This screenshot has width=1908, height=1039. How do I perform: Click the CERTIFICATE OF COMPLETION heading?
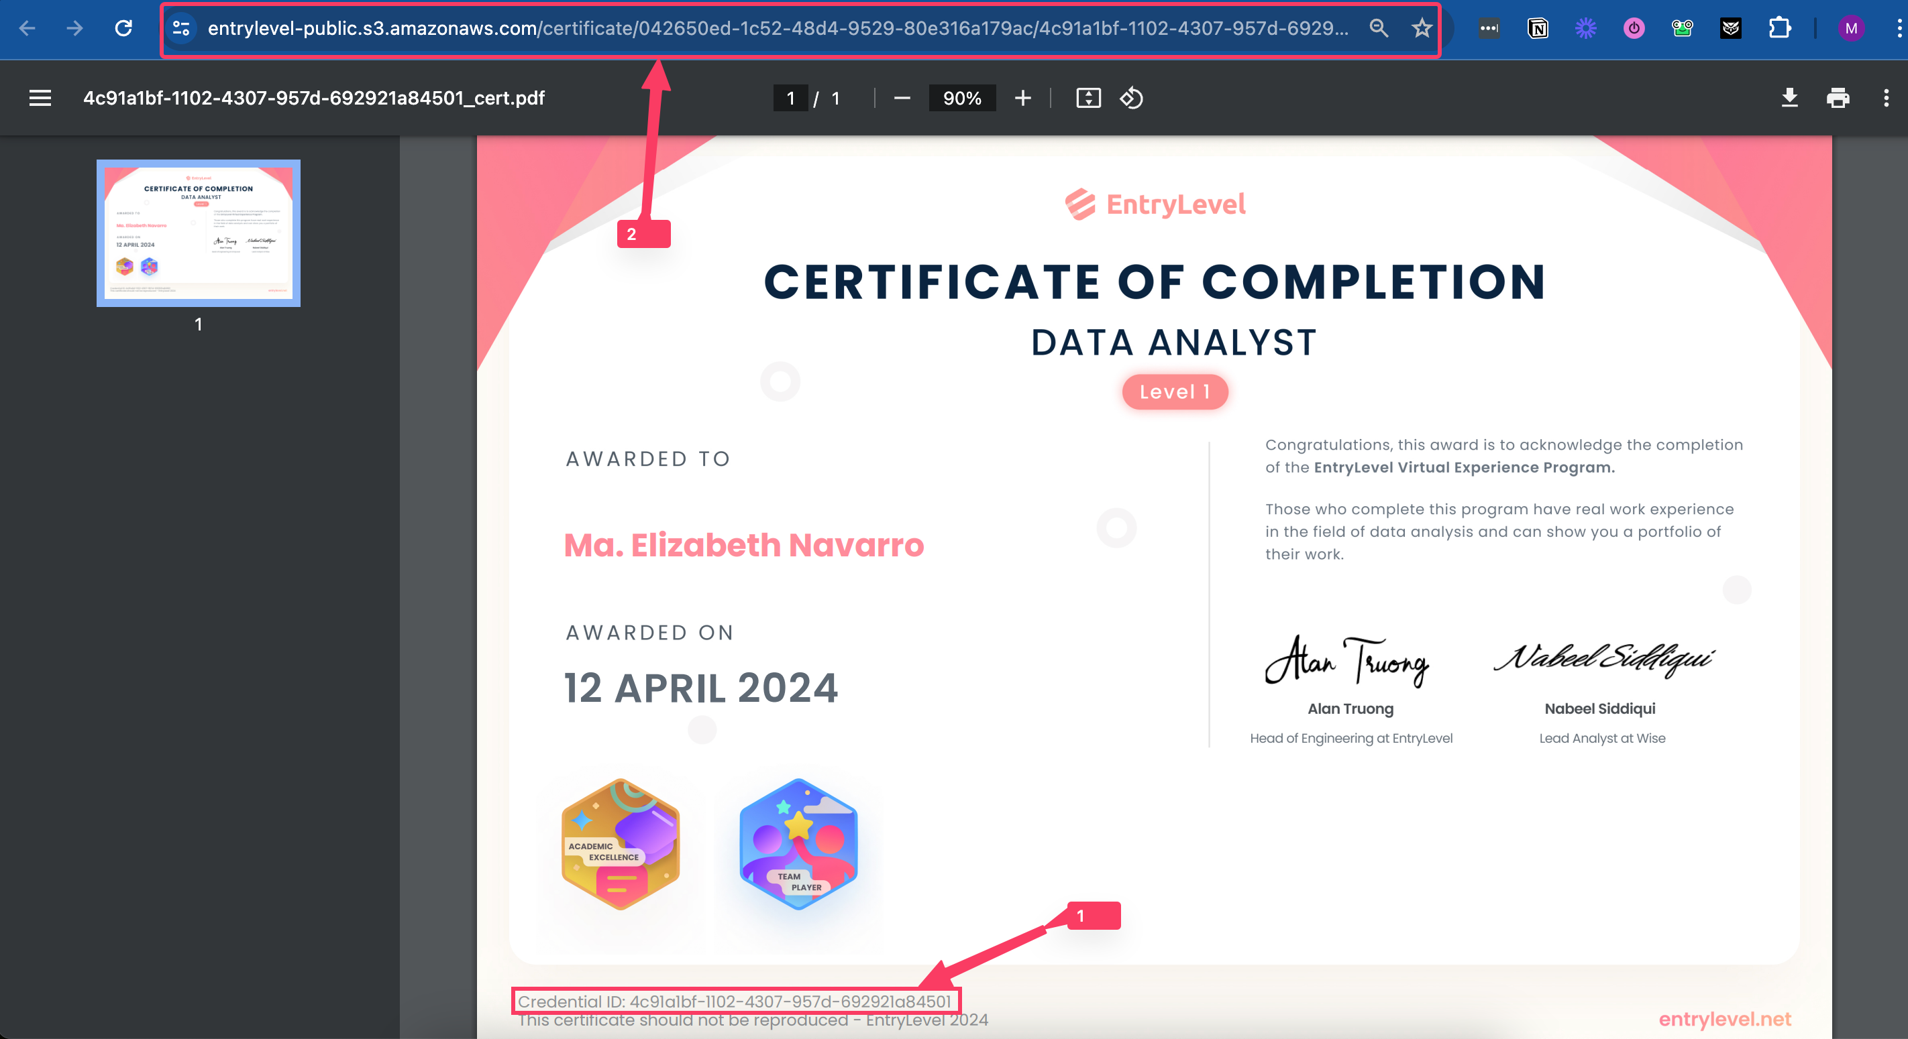point(1155,282)
